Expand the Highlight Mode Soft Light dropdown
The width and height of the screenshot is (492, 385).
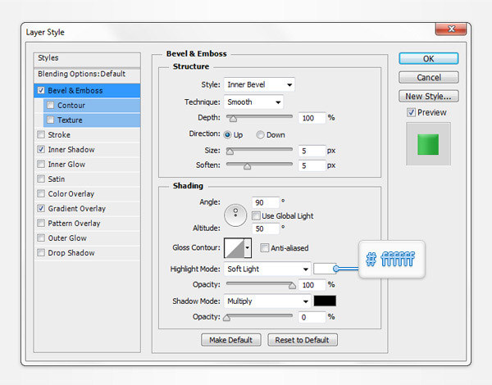click(x=266, y=269)
